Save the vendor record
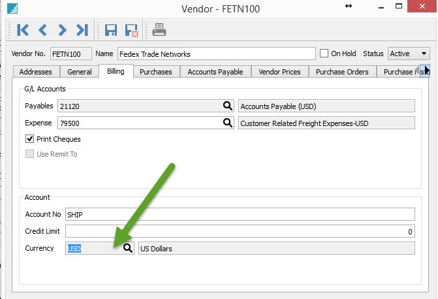The image size is (438, 299). coord(111,29)
